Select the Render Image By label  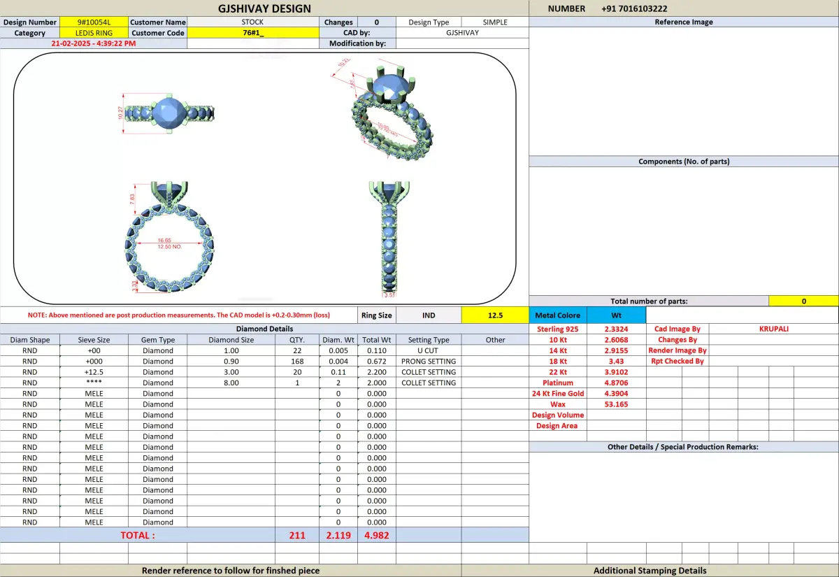point(677,350)
